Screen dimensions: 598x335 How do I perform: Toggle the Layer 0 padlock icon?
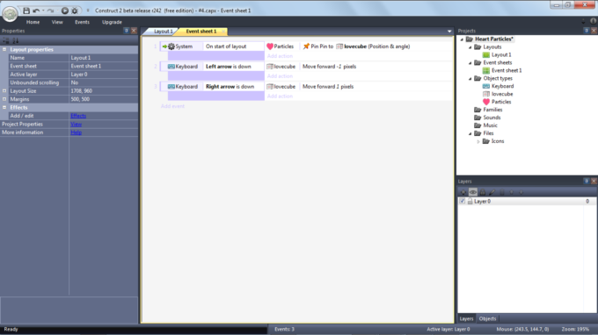click(470, 201)
